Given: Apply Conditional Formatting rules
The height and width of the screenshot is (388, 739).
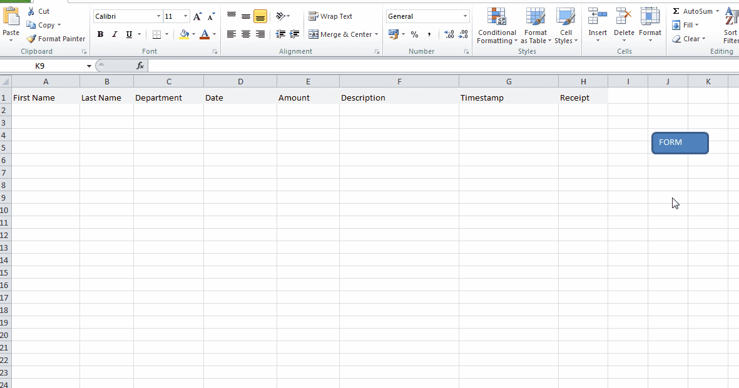Looking at the screenshot, I should (496, 25).
